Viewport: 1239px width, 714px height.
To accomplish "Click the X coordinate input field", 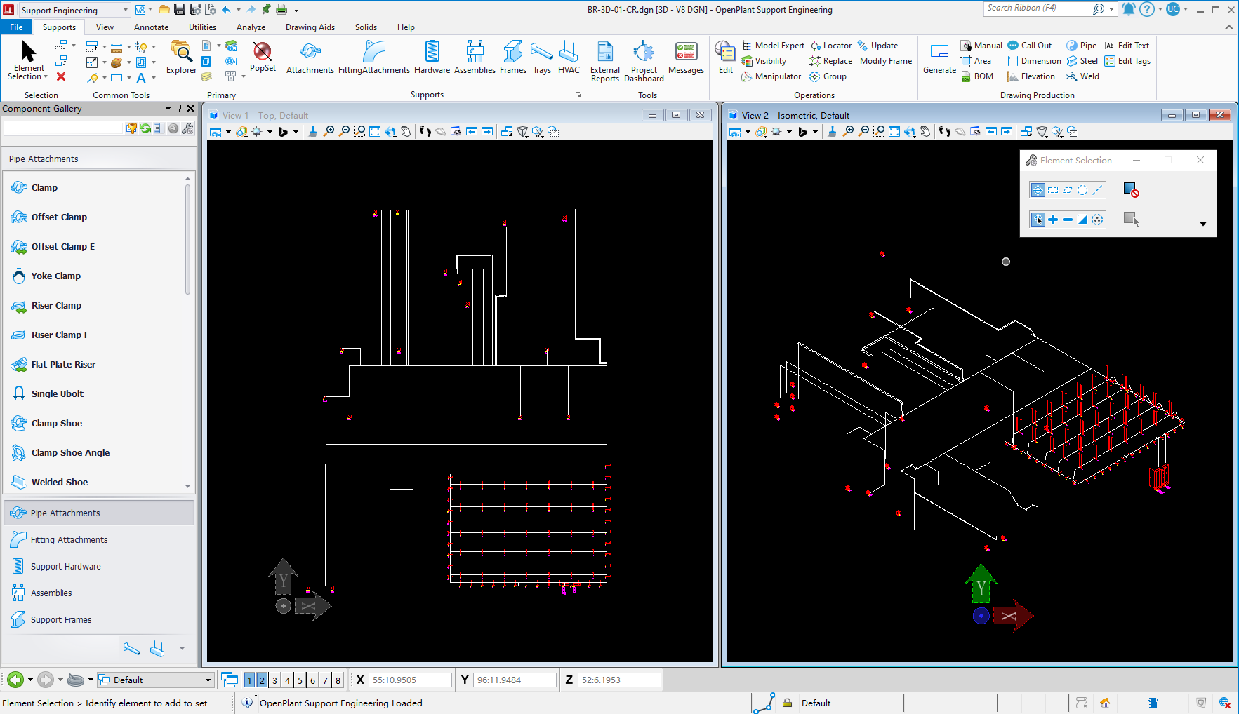I will click(411, 680).
